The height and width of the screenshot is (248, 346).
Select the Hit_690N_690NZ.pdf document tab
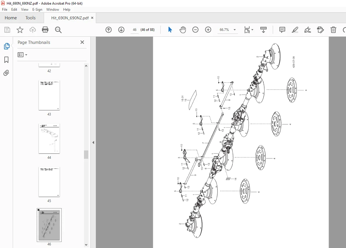(x=70, y=18)
